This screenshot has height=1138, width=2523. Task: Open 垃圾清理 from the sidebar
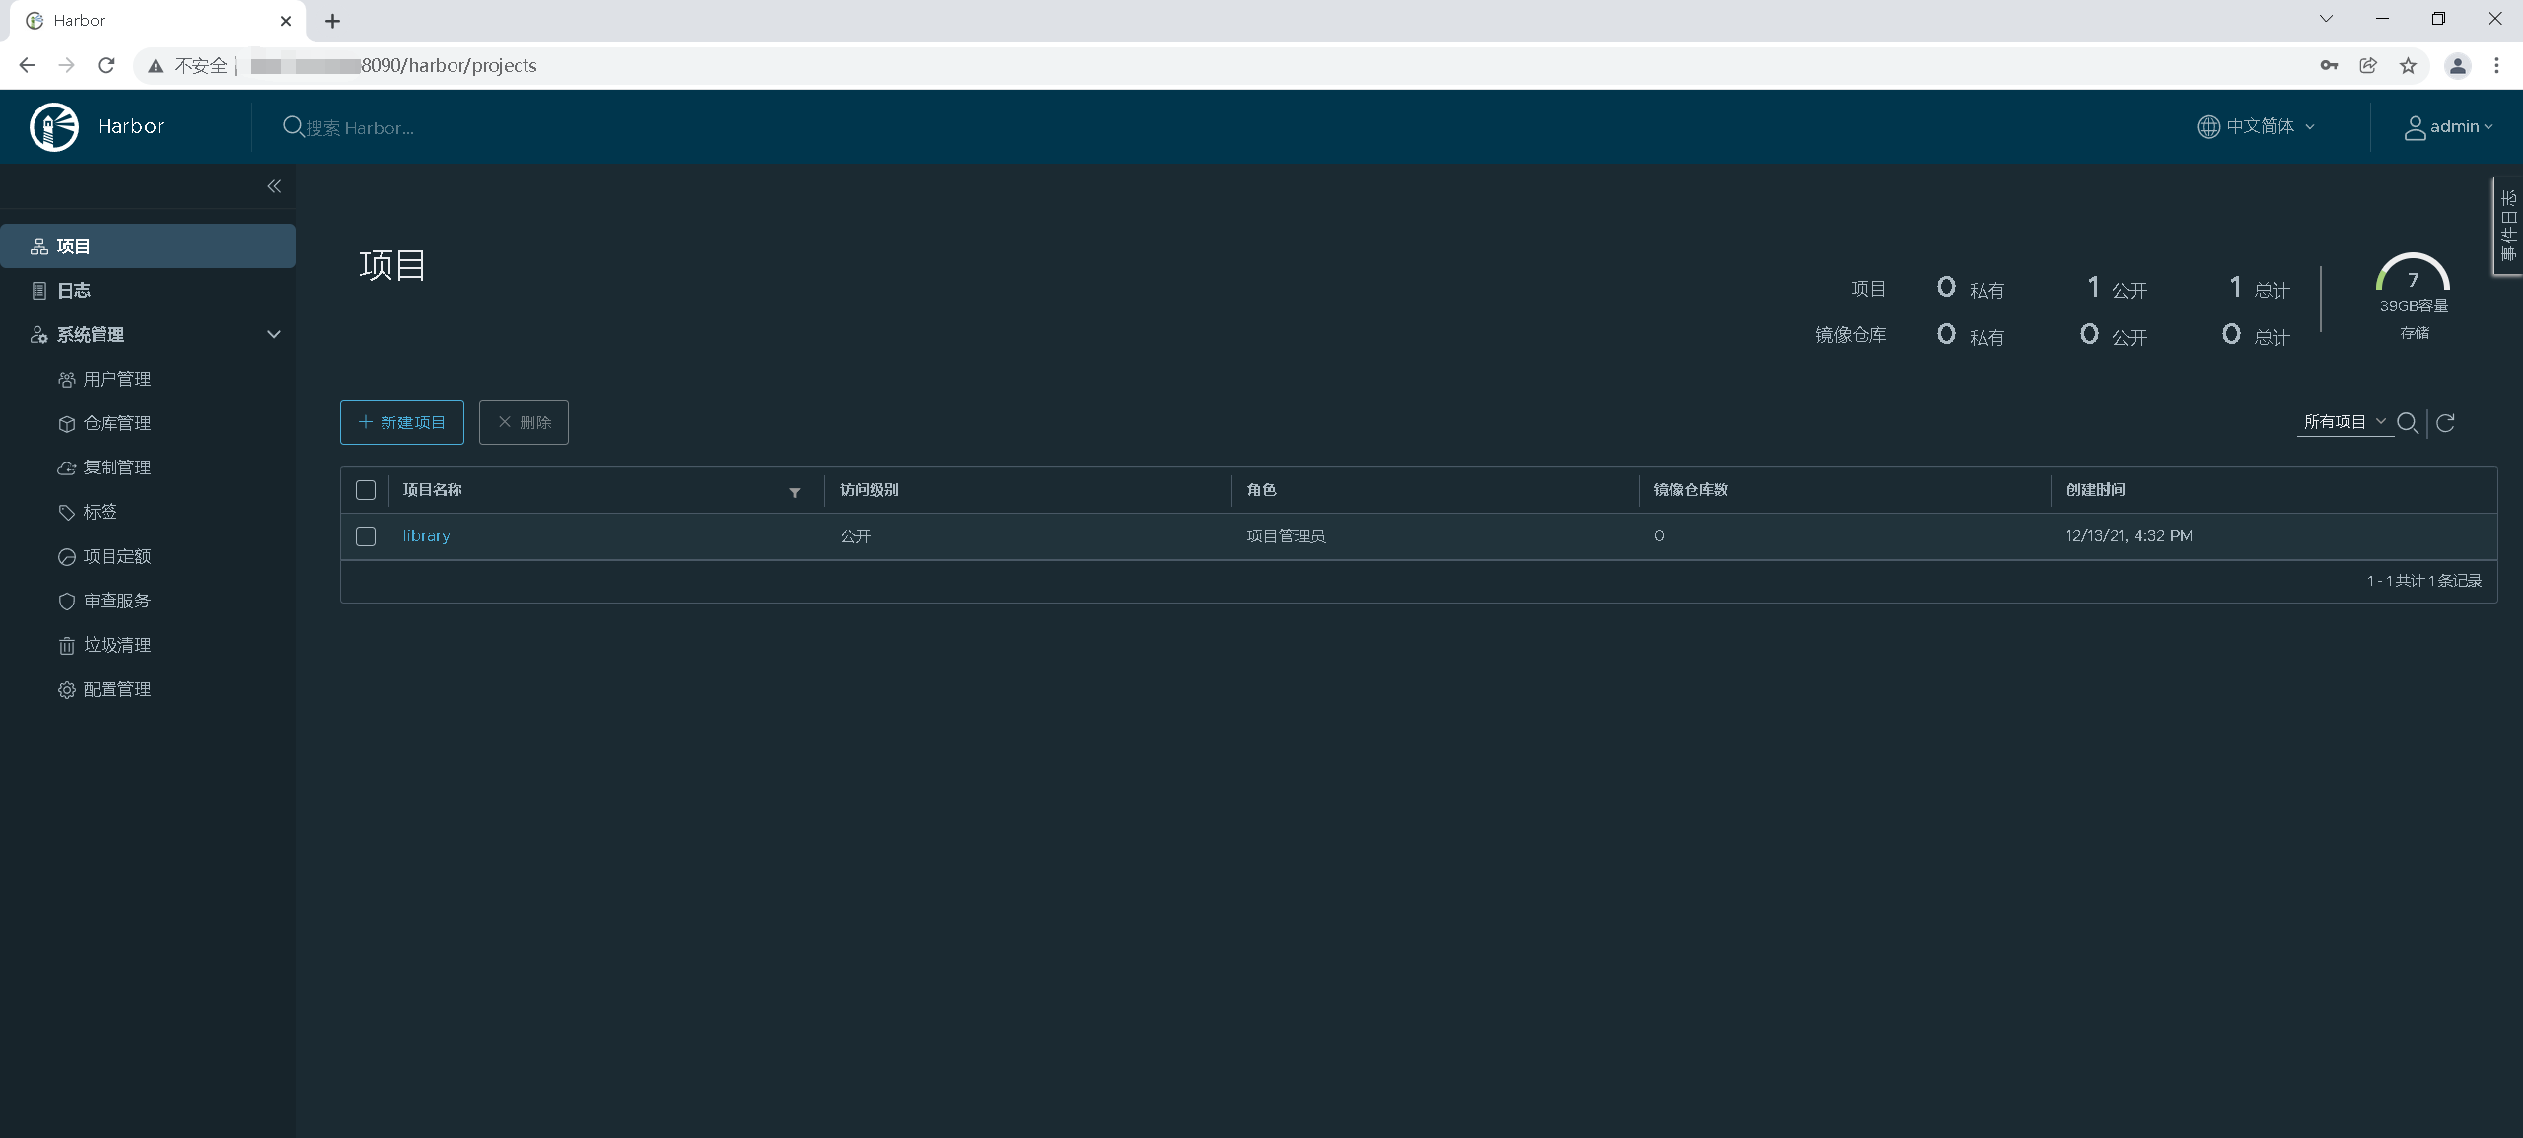(x=116, y=646)
